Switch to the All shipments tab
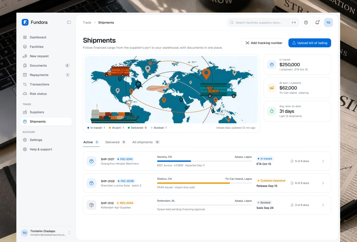The image size is (357, 242). click(146, 142)
